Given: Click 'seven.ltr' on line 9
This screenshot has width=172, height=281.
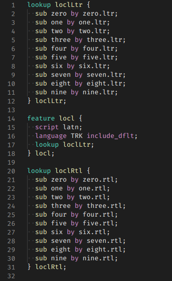Looking at the screenshot, I should (104, 75).
